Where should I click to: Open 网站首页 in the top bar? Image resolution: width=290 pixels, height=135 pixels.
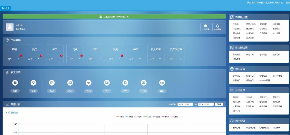pyautogui.click(x=251, y=3)
